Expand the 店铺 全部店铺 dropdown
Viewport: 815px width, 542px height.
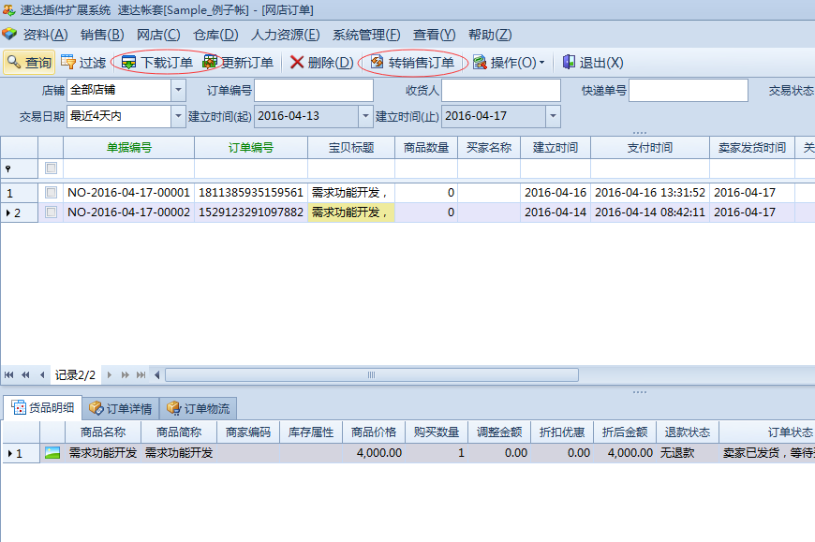point(178,90)
